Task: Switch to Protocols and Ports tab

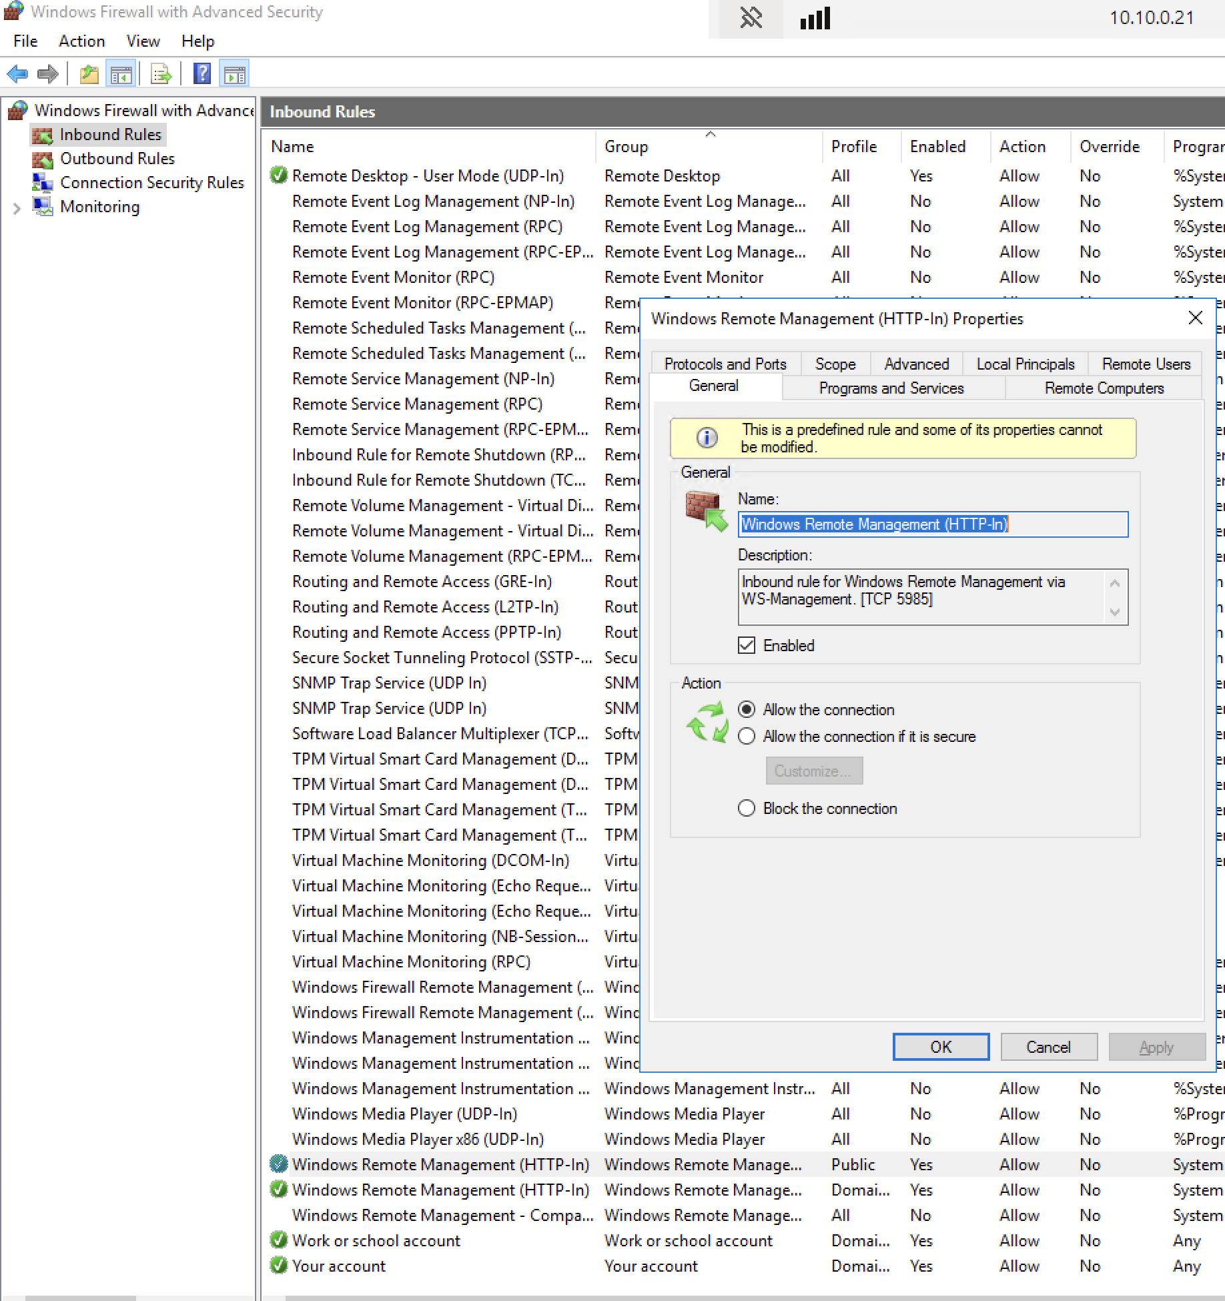Action: click(x=725, y=364)
